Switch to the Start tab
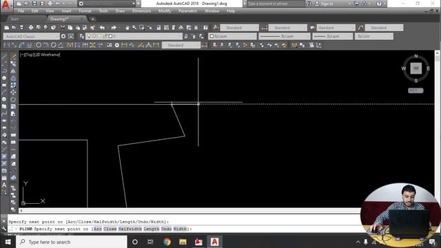 tap(14, 19)
